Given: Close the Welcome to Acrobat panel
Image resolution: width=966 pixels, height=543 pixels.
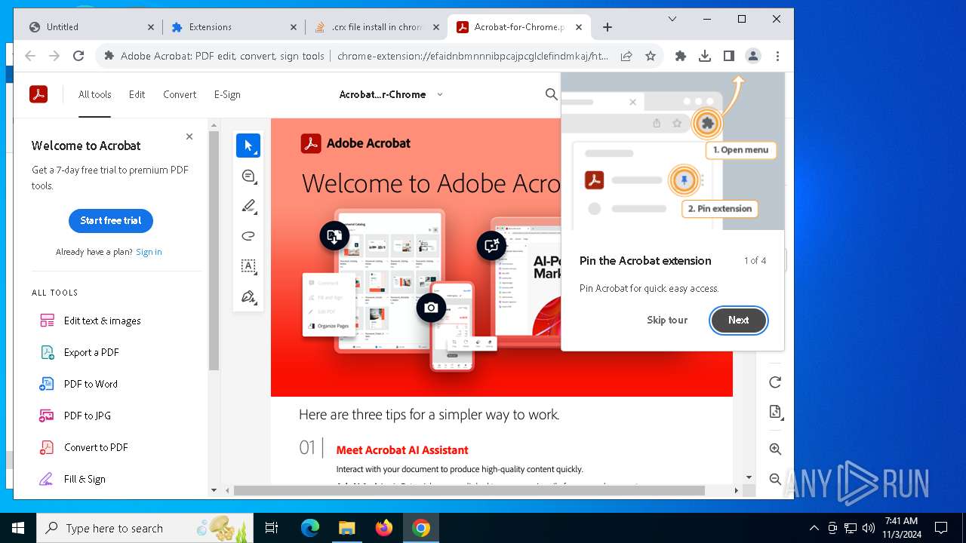Looking at the screenshot, I should point(189,137).
